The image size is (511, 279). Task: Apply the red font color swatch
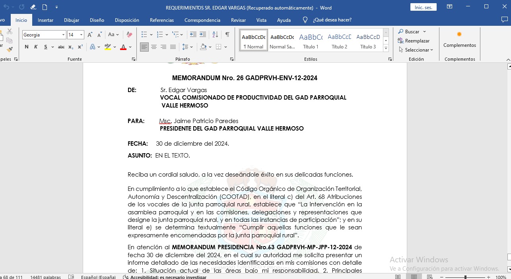123,47
